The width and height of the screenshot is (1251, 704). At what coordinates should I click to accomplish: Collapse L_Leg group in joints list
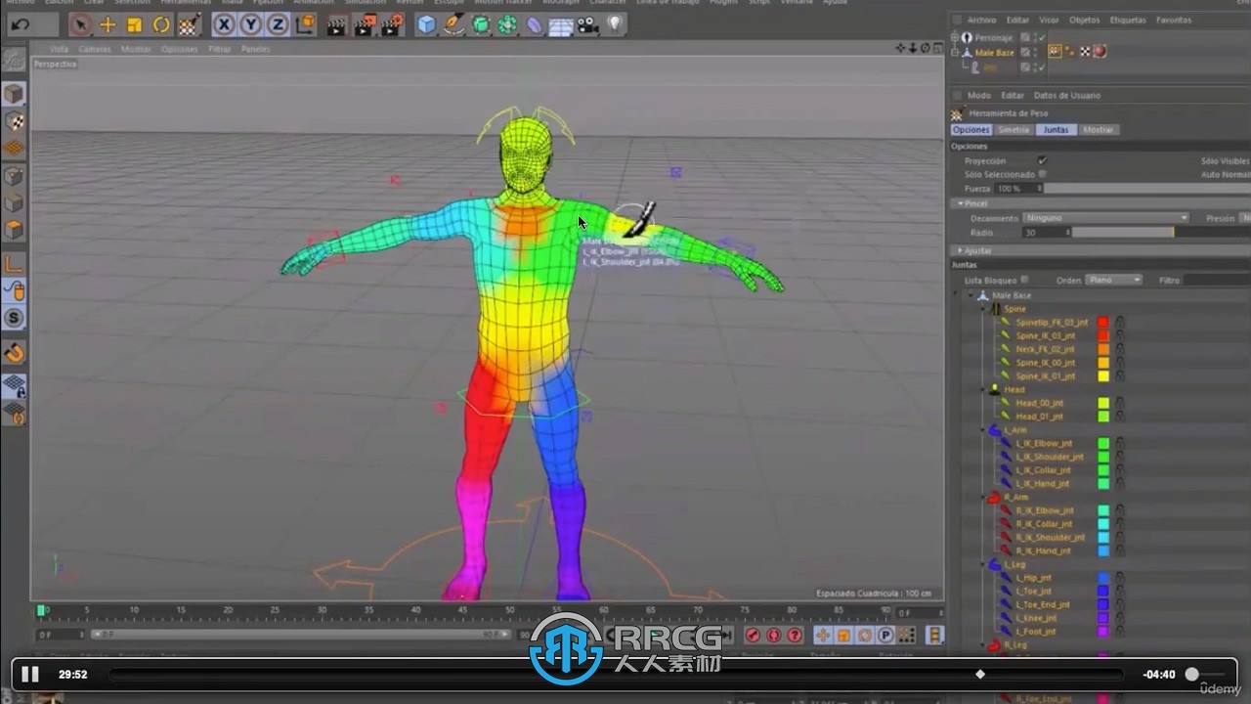[984, 564]
